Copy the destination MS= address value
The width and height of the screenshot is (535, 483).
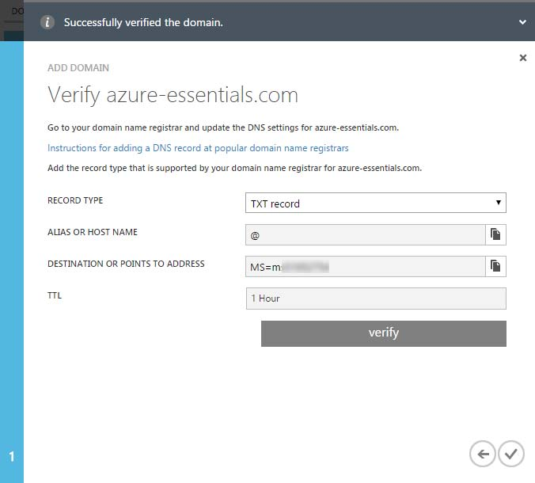pos(495,266)
